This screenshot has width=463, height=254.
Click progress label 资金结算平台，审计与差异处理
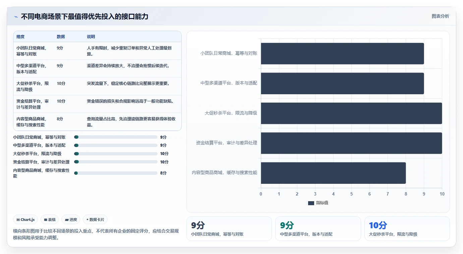click(x=41, y=162)
